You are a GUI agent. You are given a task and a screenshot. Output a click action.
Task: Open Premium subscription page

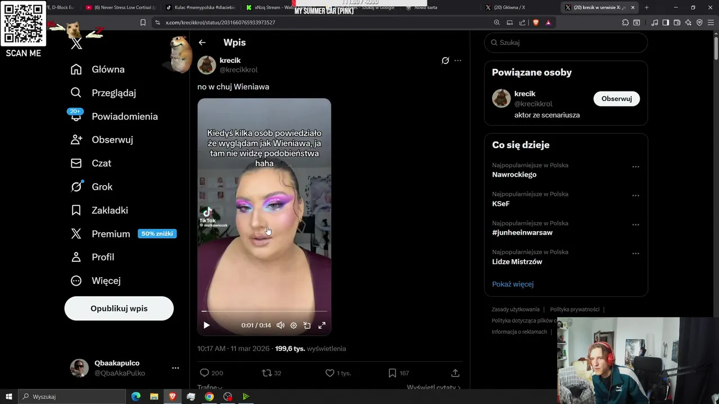coord(123,234)
